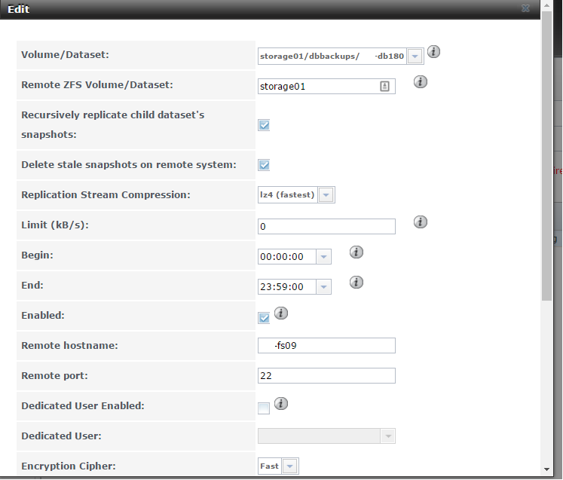The height and width of the screenshot is (480, 563).
Task: Toggle Delete stale snapshots on remote system
Action: click(264, 165)
